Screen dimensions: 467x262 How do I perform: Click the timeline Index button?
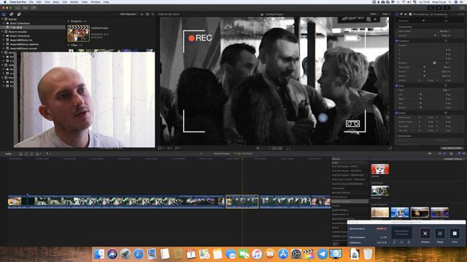(8, 154)
